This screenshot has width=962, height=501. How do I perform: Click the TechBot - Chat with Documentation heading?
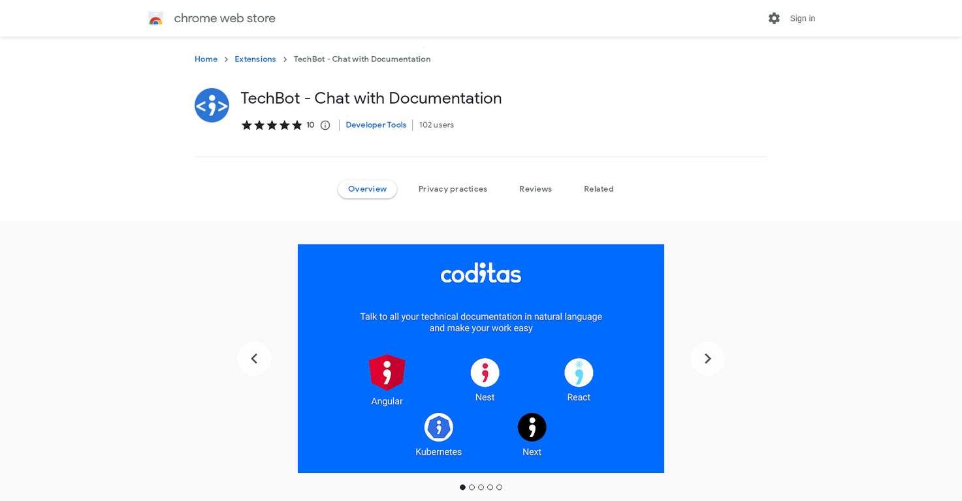coord(371,98)
